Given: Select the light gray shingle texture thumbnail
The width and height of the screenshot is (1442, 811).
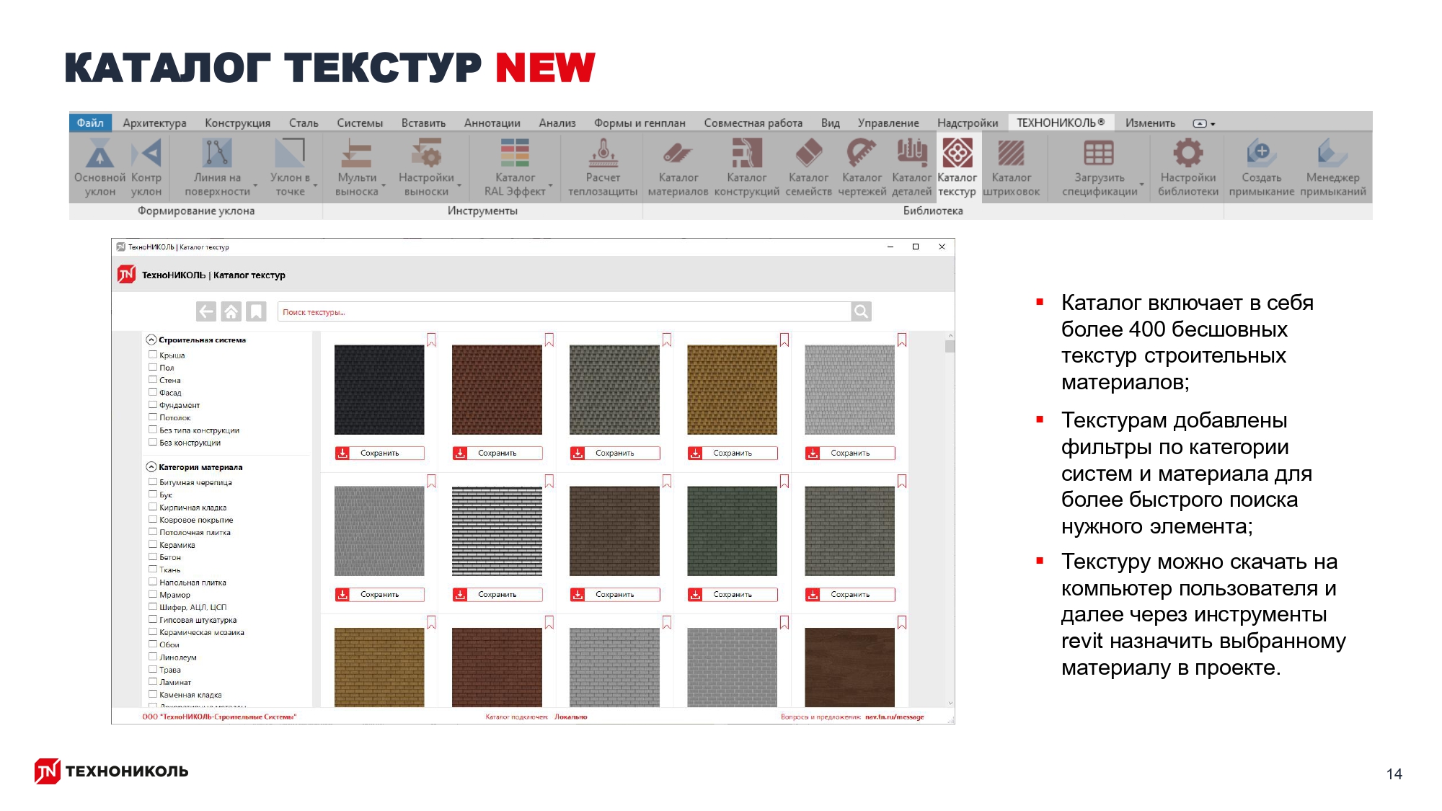Looking at the screenshot, I should coord(849,389).
